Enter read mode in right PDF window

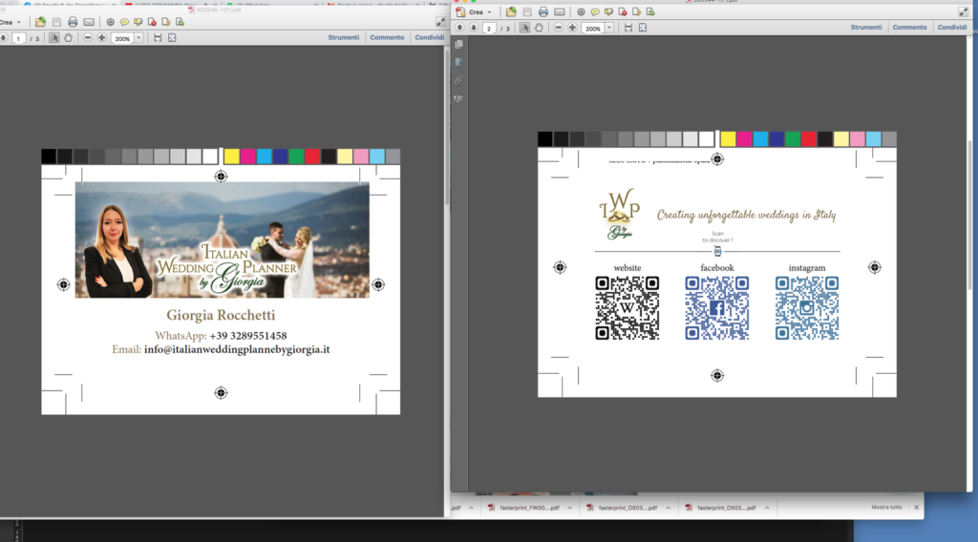tap(963, 11)
